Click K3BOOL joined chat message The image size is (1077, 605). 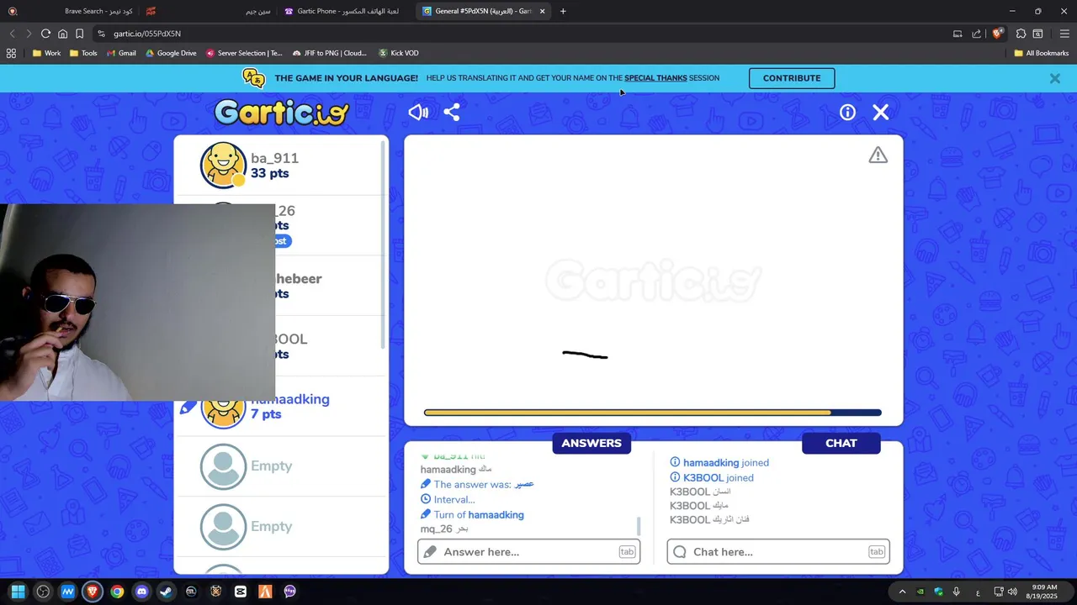(x=712, y=478)
